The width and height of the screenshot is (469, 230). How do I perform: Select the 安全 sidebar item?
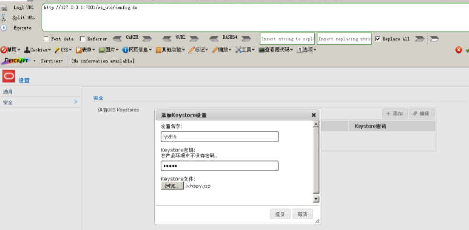[x=40, y=103]
